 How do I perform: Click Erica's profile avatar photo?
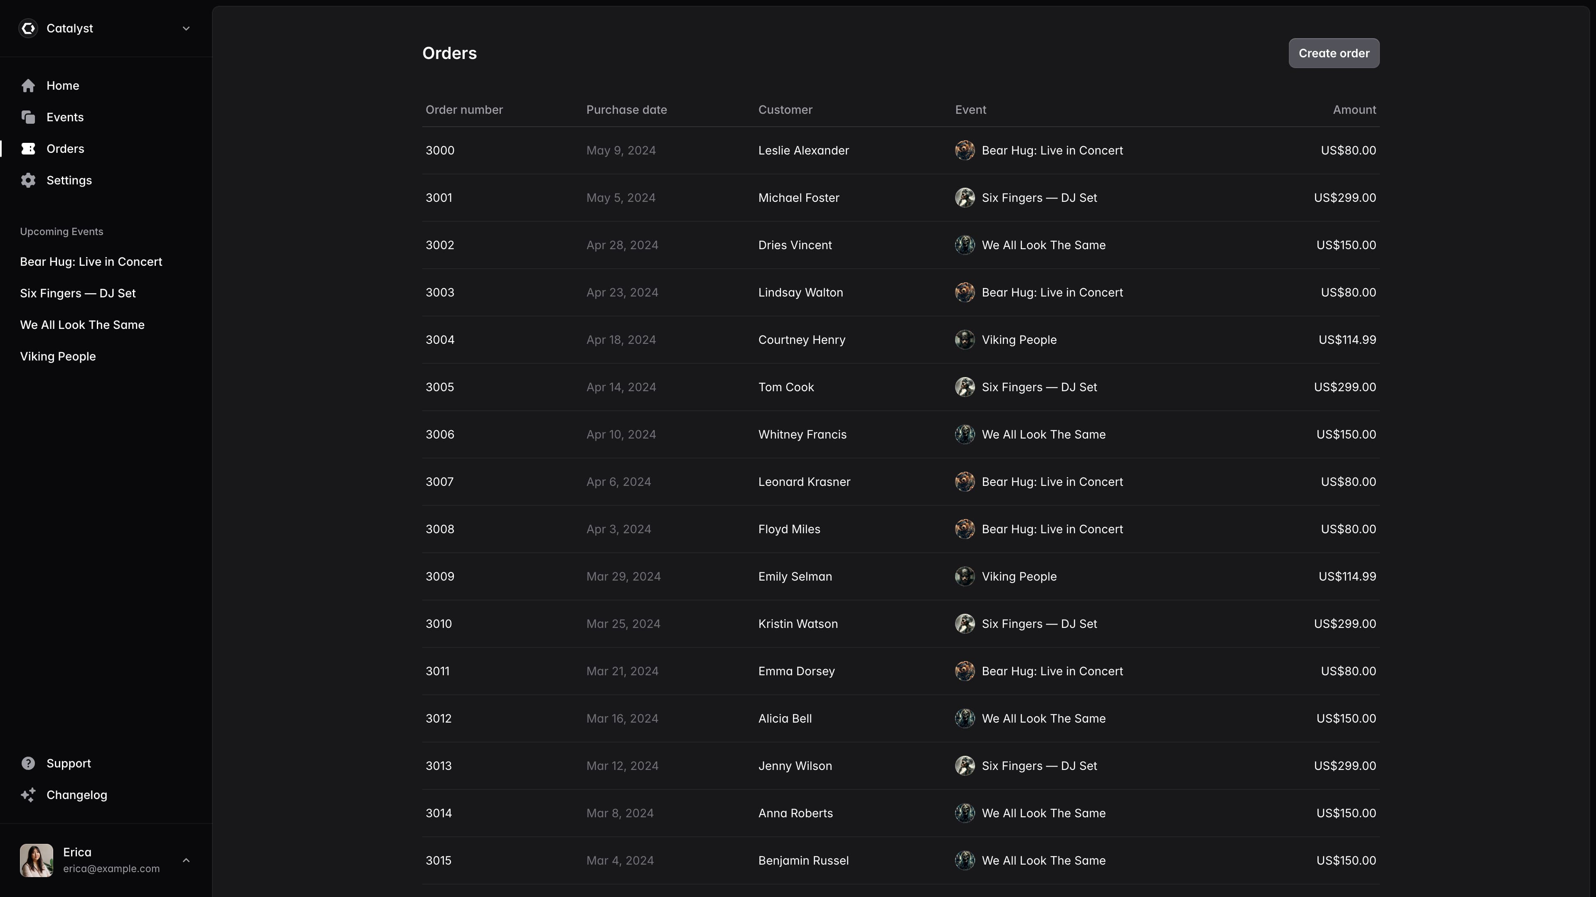[37, 860]
